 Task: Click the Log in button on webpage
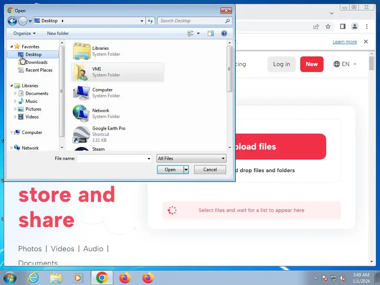282,64
